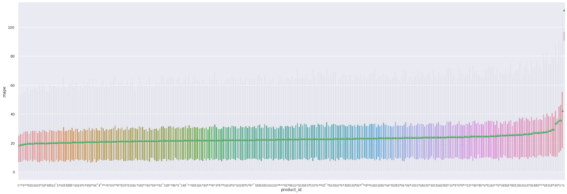Click the last x-axis tick label on right

click(564, 185)
